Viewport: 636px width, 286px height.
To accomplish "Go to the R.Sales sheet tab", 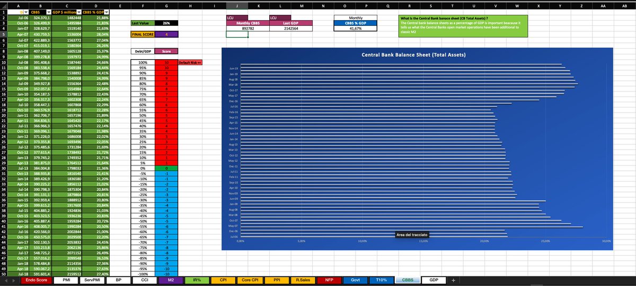I will click(x=303, y=280).
